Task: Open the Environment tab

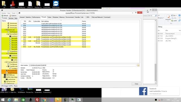Action: tap(70, 17)
